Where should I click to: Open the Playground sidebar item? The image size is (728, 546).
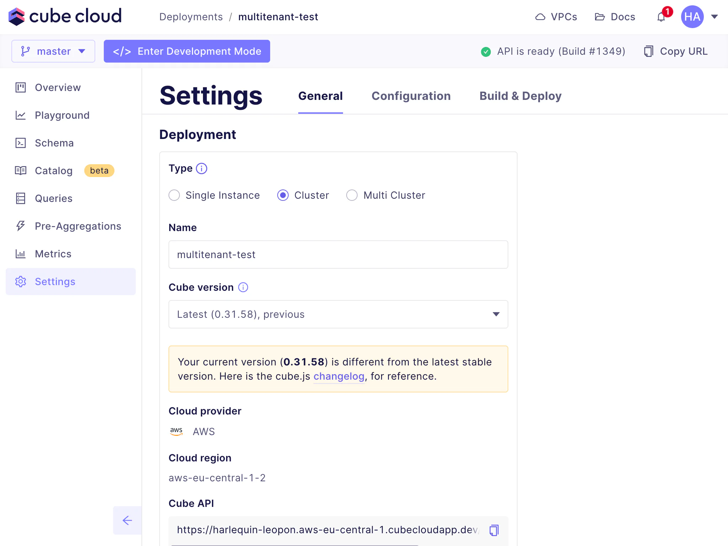(x=62, y=115)
